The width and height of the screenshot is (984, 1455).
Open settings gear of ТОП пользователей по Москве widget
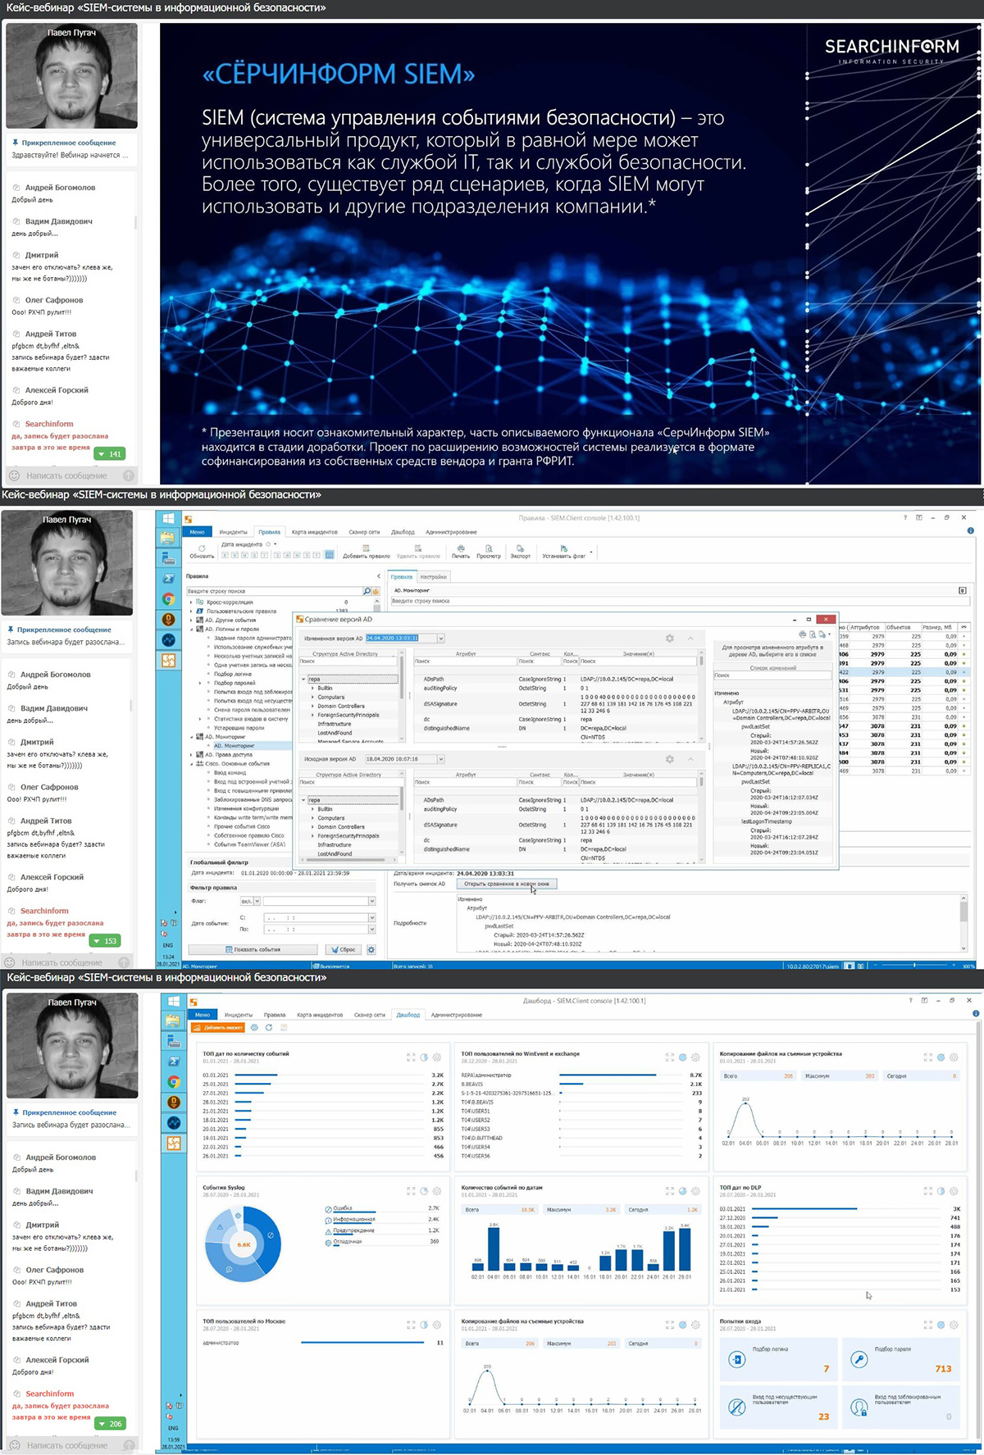click(437, 1325)
